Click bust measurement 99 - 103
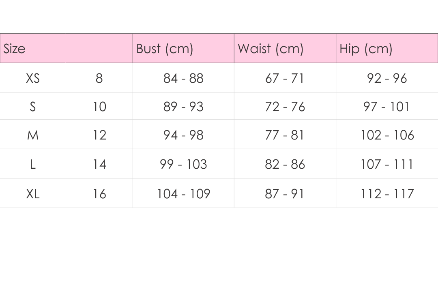The image size is (438, 292). tap(183, 164)
